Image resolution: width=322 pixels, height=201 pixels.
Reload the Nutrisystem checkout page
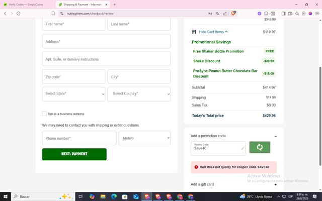[19, 14]
